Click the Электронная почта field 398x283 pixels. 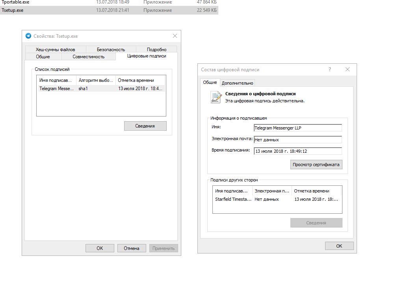pyautogui.click(x=298, y=140)
